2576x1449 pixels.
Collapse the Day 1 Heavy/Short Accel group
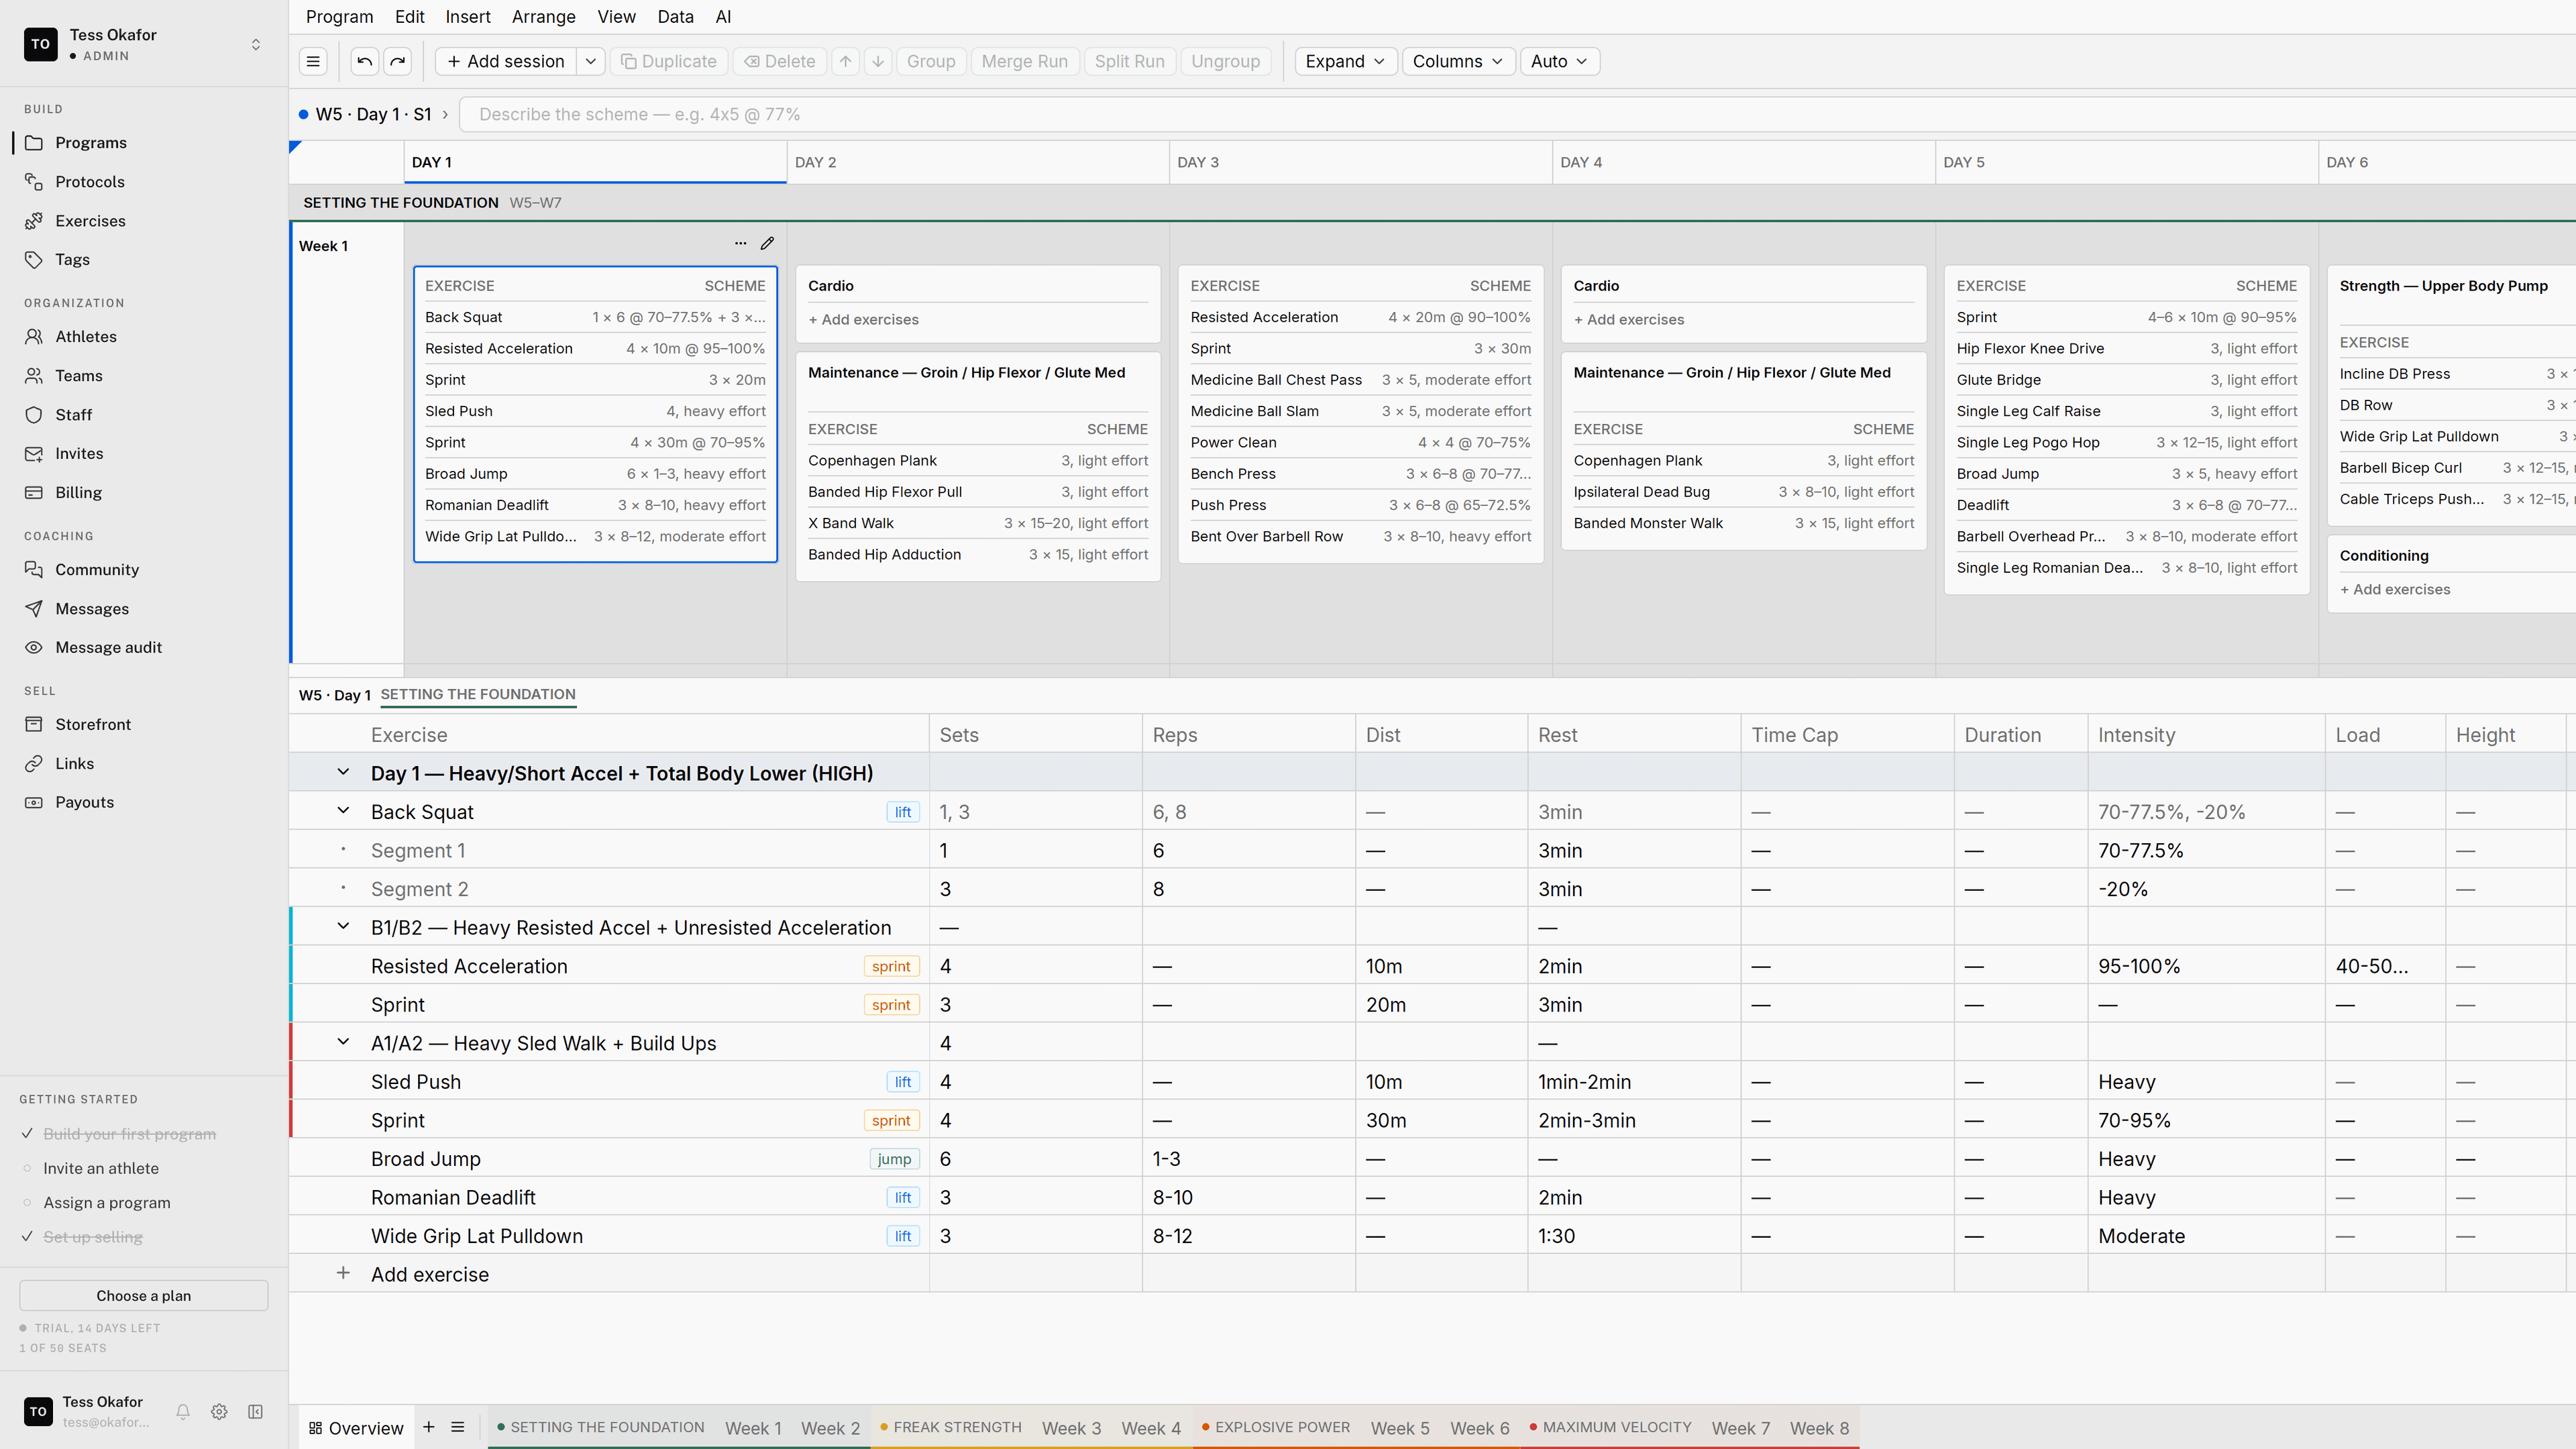pos(343,772)
